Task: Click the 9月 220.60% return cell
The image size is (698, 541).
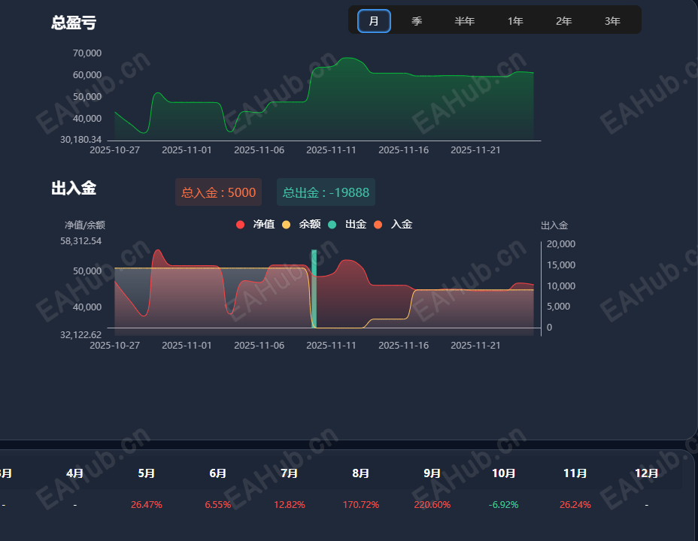Action: [432, 504]
